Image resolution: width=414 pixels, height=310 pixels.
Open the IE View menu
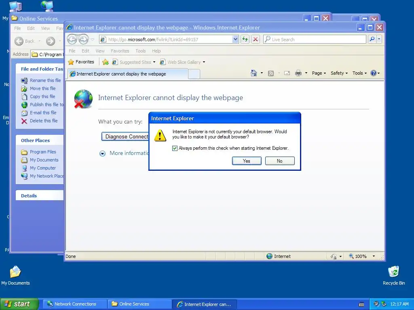coord(100,51)
